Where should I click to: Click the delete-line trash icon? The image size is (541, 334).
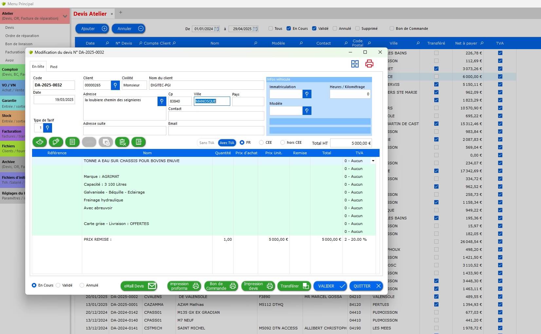point(122,142)
